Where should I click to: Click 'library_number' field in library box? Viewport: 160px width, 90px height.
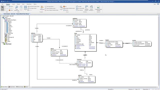56,52
